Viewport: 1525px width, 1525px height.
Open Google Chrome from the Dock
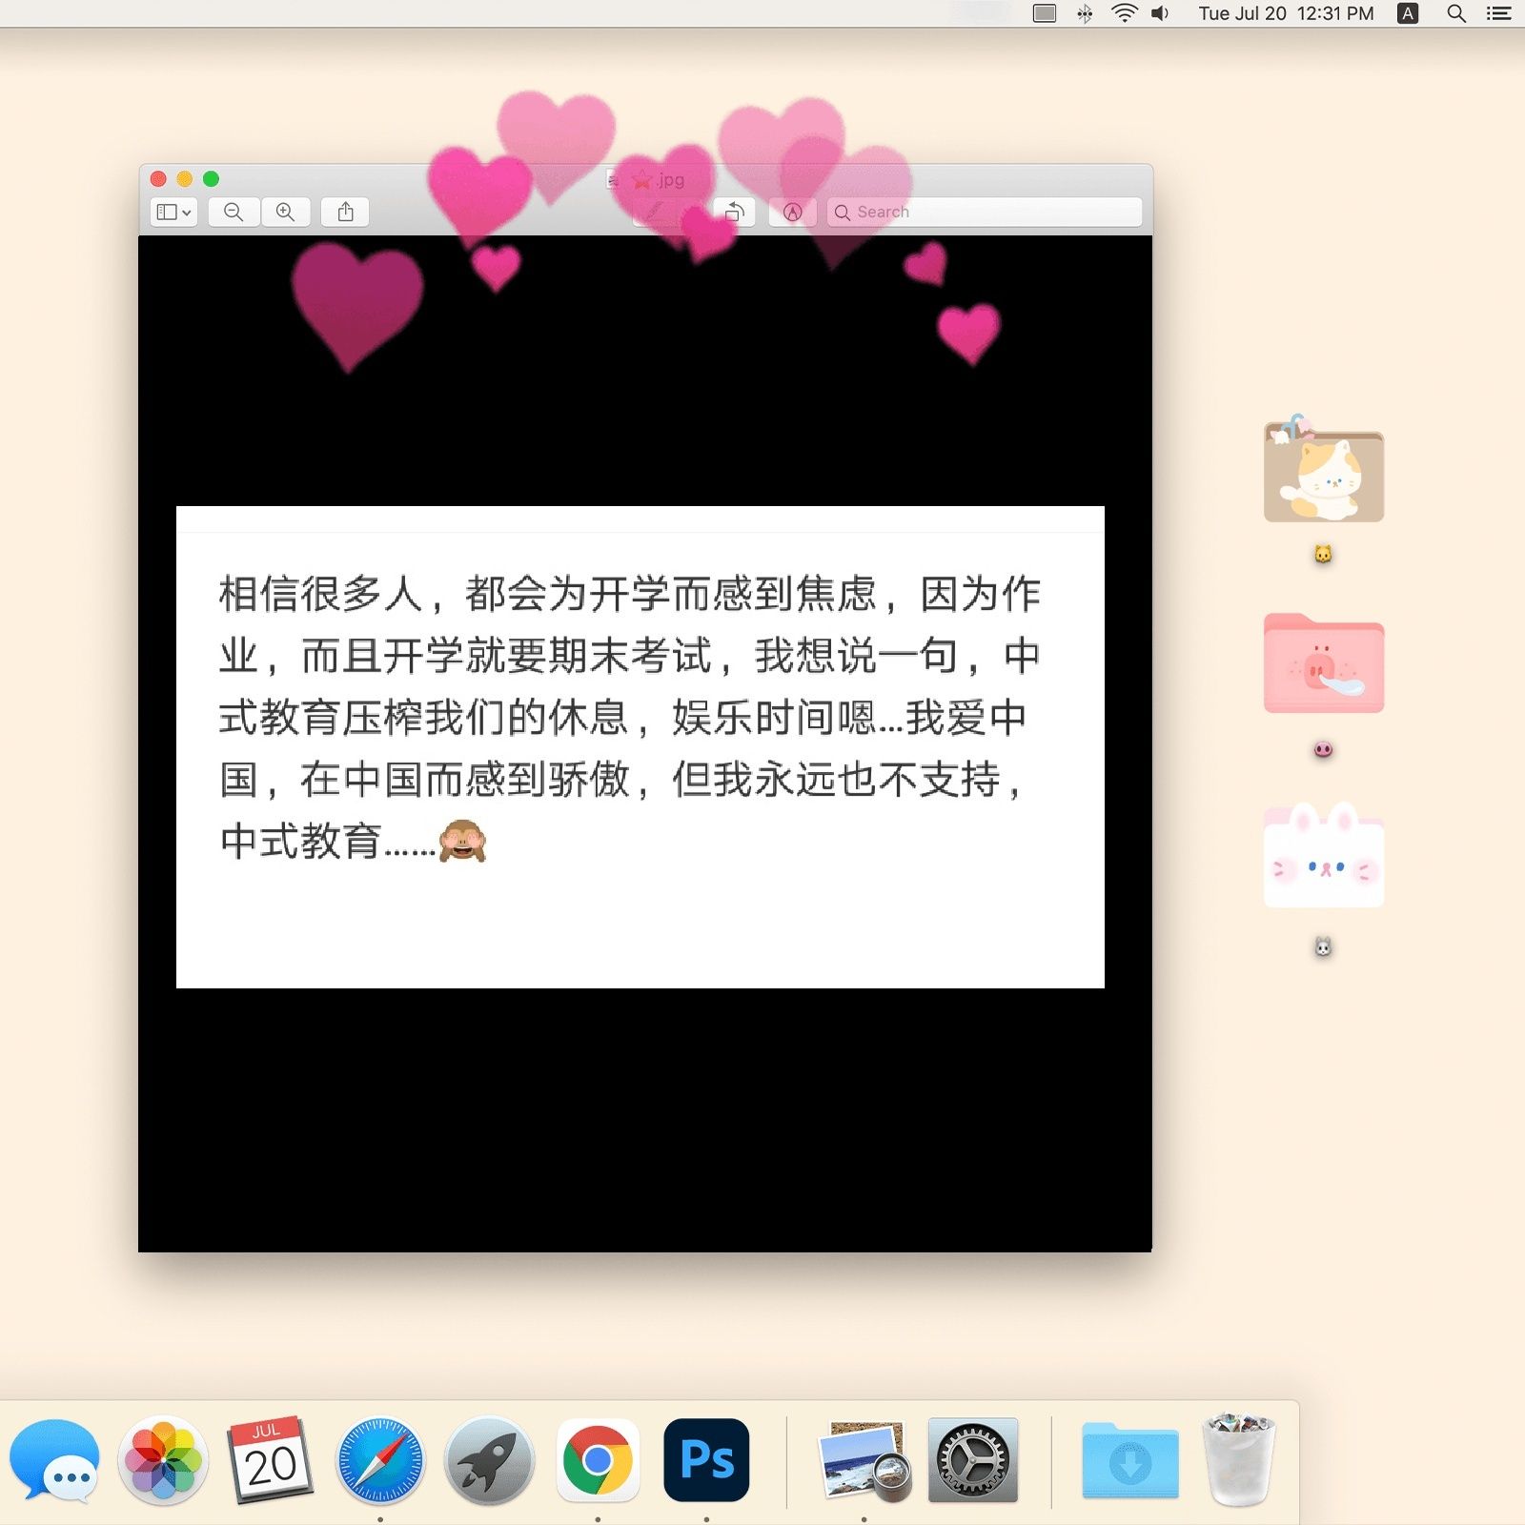pos(598,1460)
